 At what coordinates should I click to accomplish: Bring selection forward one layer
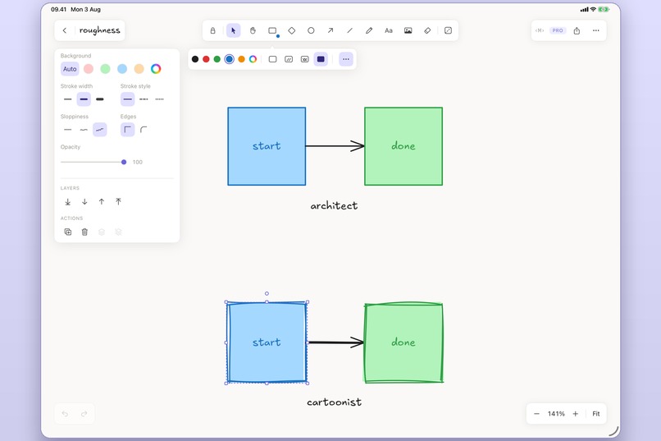click(x=102, y=202)
